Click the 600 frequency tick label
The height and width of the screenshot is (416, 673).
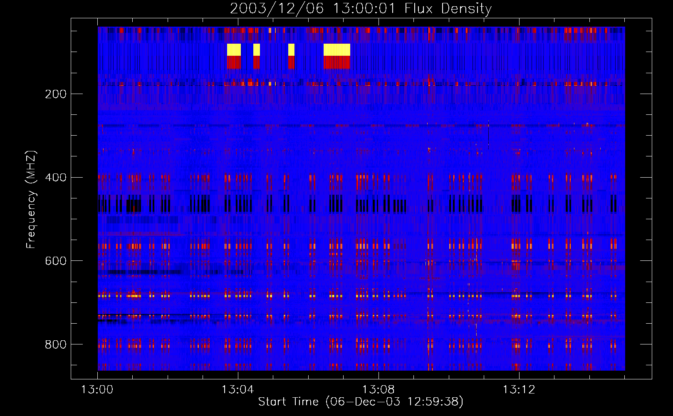pos(56,261)
